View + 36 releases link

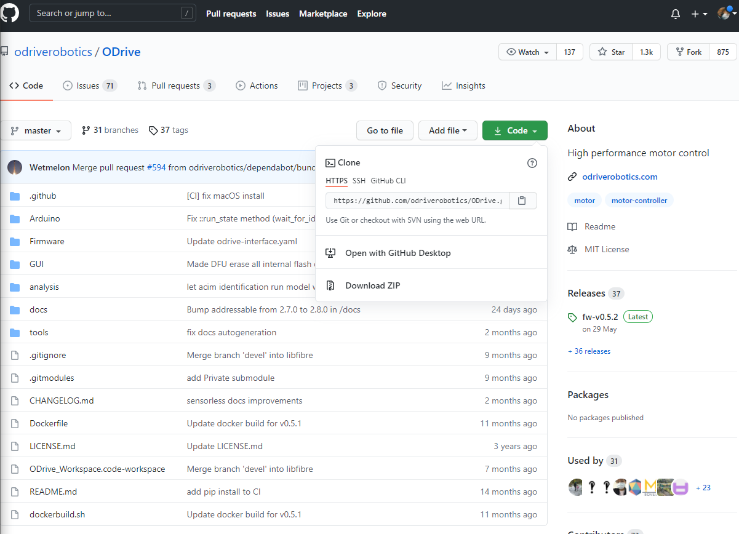click(589, 351)
